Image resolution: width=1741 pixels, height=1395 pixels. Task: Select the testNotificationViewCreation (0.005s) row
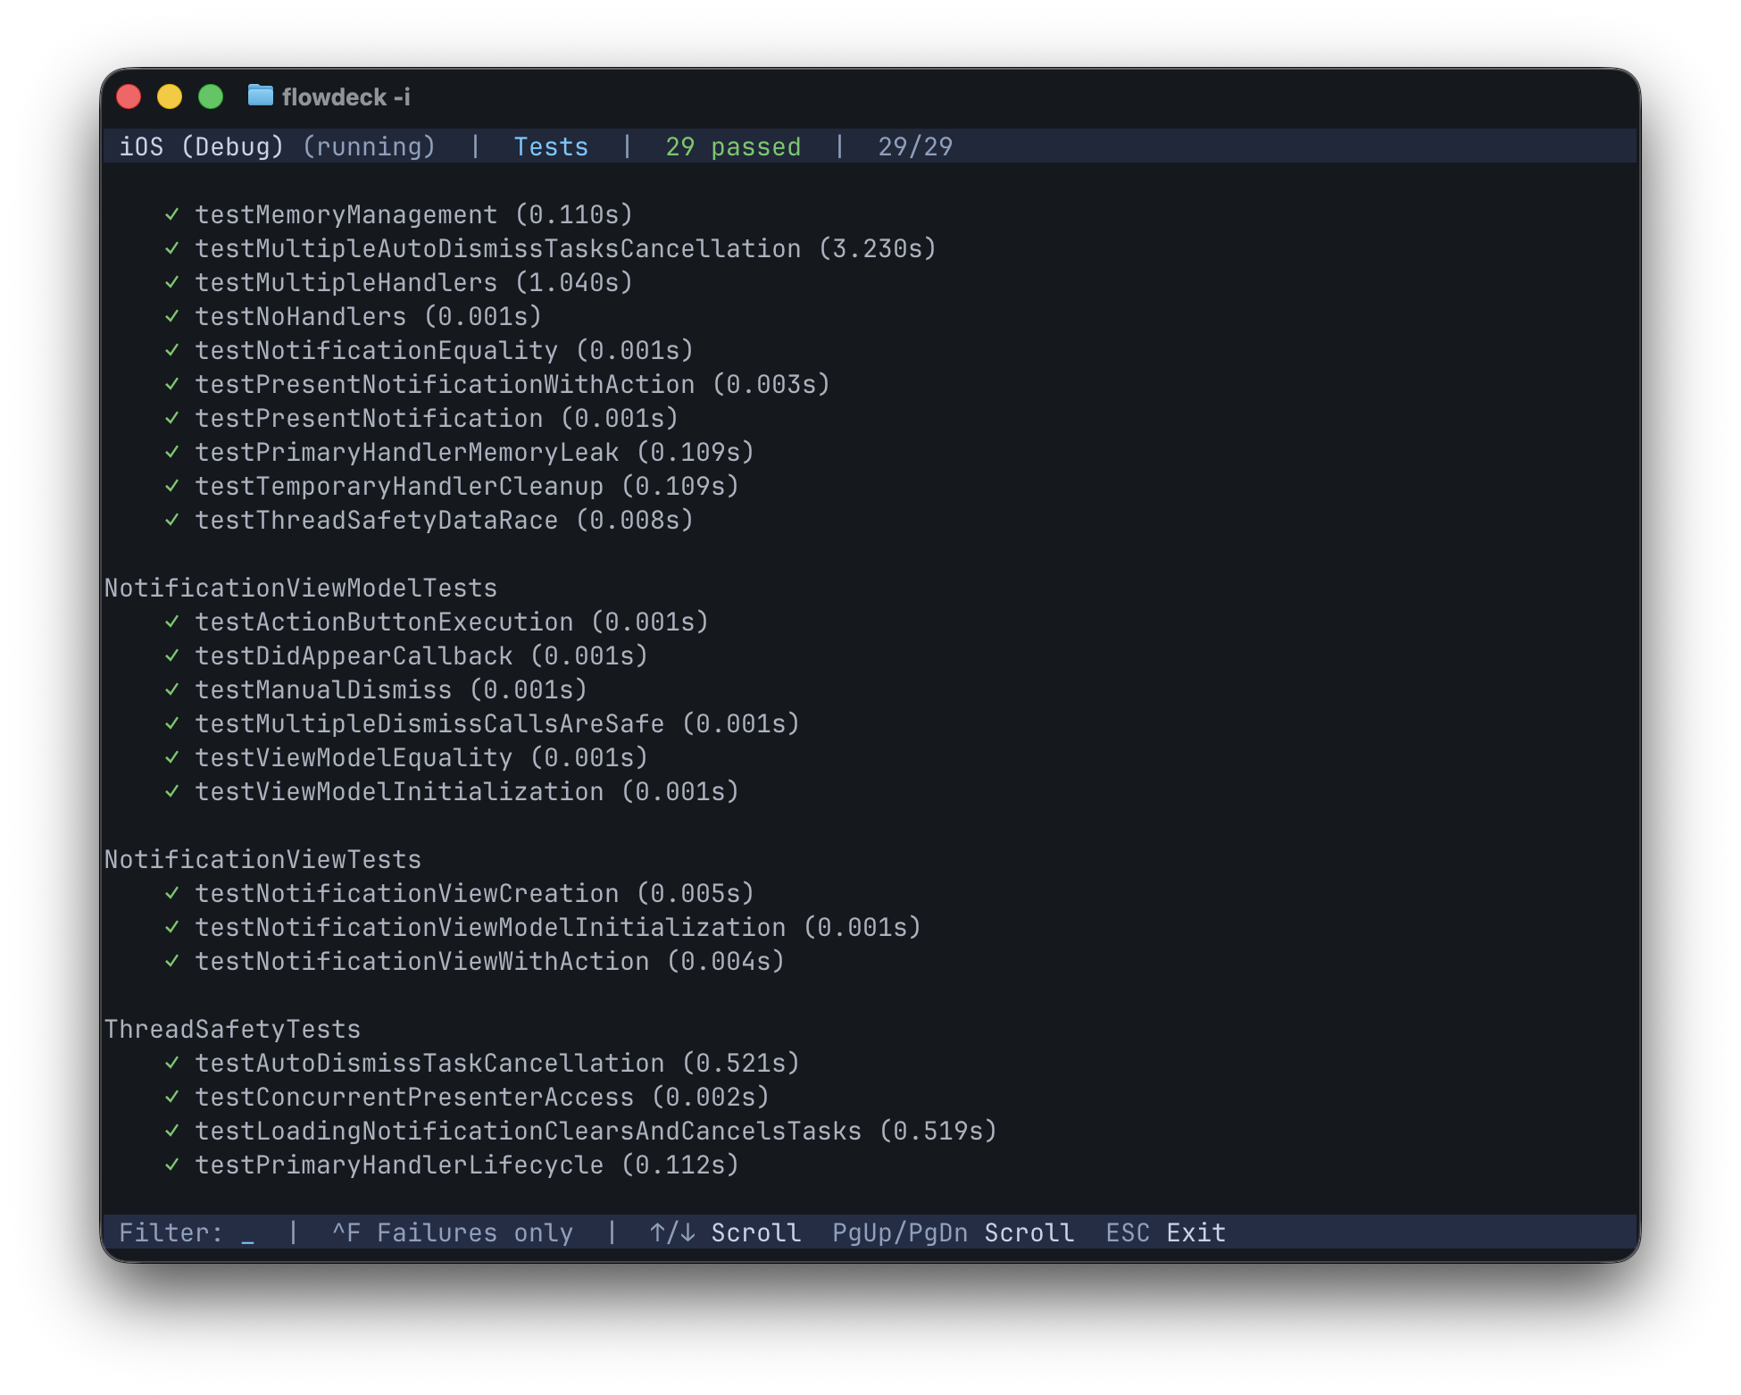click(x=460, y=893)
